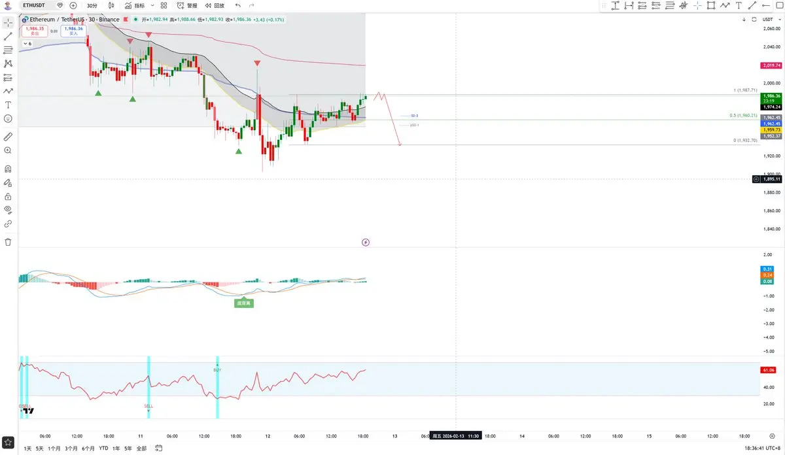
Task: Click the 61.06 RSI value label
Action: point(769,370)
